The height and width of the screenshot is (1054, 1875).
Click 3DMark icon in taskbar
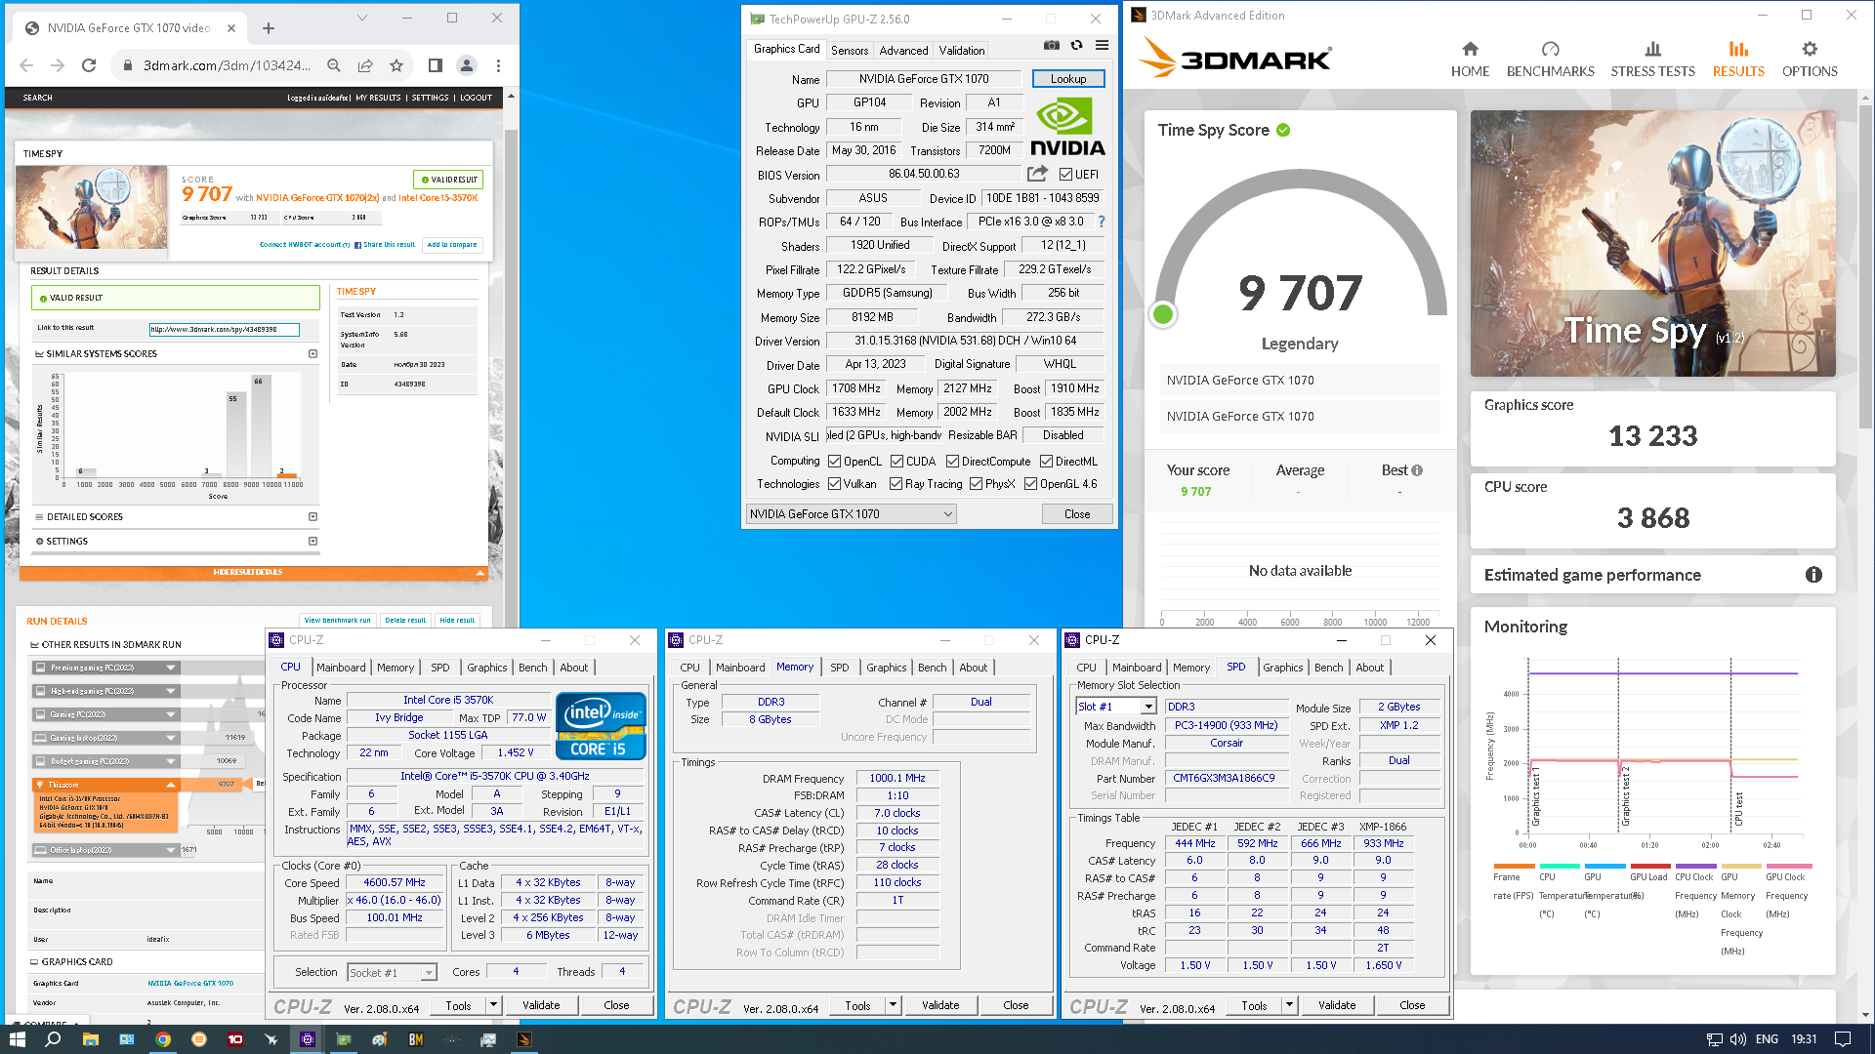tap(523, 1039)
